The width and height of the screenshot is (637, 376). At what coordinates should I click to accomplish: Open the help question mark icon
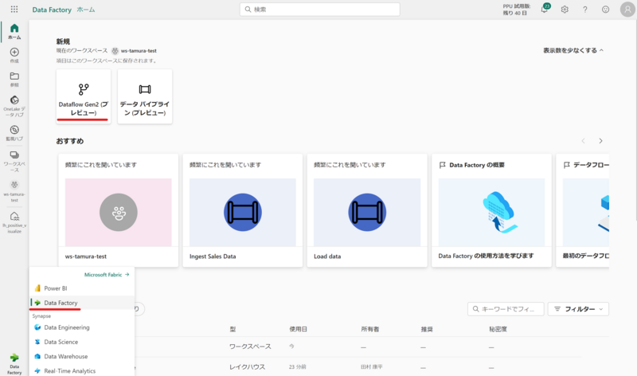point(585,10)
